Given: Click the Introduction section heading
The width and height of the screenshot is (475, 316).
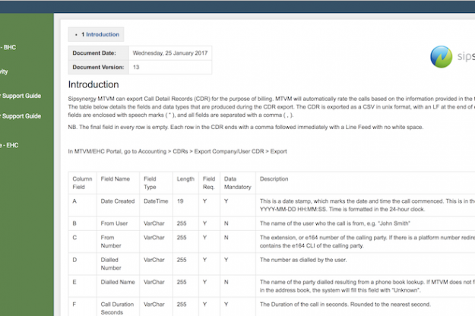Looking at the screenshot, I should tap(93, 84).
